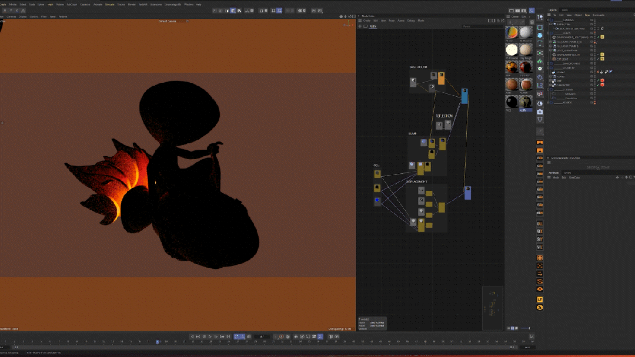
Task: Toggle the autokeying icon in timeline bar
Action: pyautogui.click(x=282, y=336)
